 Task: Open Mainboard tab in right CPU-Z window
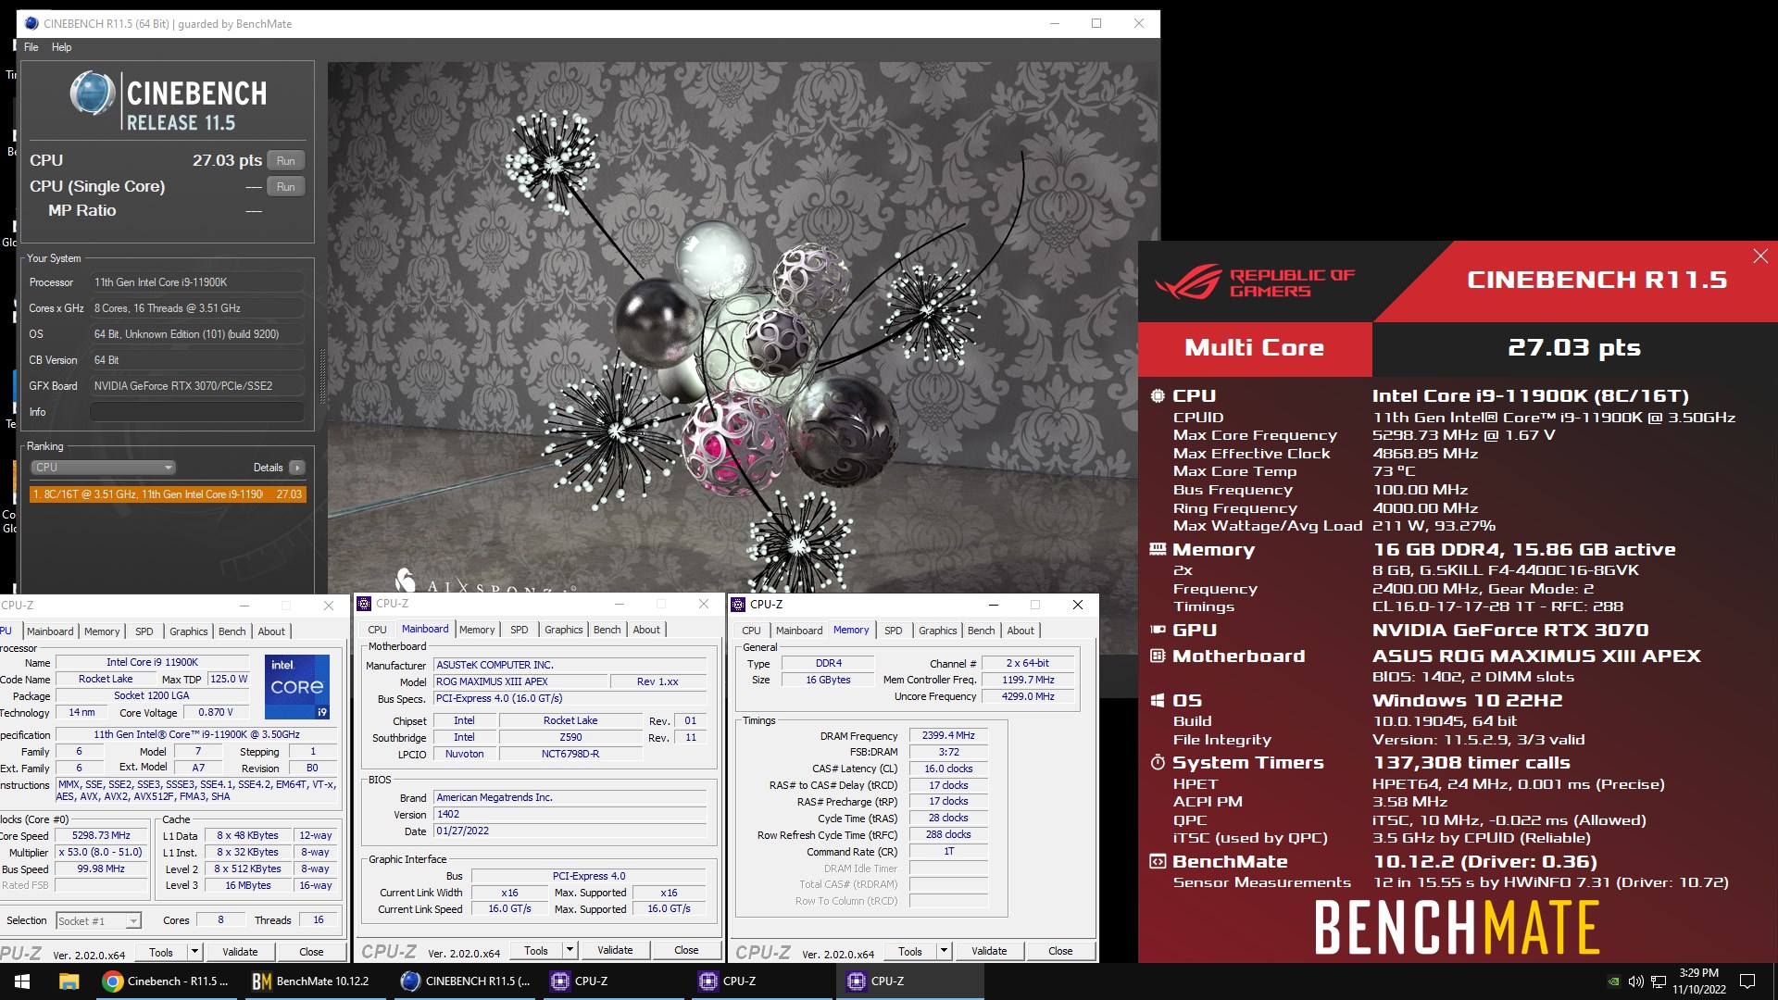tap(799, 631)
